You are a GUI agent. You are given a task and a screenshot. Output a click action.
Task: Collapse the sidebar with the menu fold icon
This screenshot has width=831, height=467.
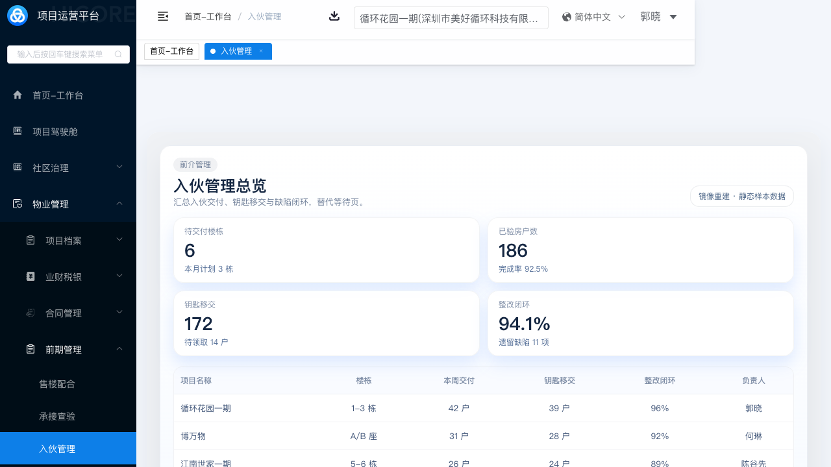(163, 16)
